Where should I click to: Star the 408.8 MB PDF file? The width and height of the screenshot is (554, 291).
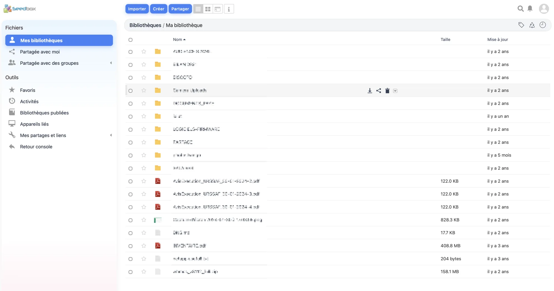pos(144,246)
